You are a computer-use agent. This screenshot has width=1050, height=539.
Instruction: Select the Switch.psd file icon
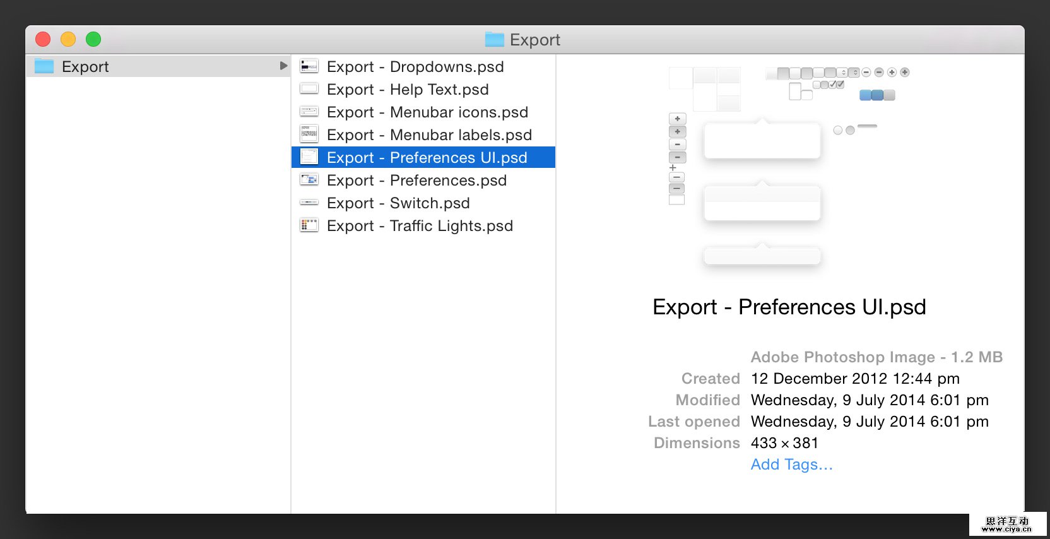309,203
